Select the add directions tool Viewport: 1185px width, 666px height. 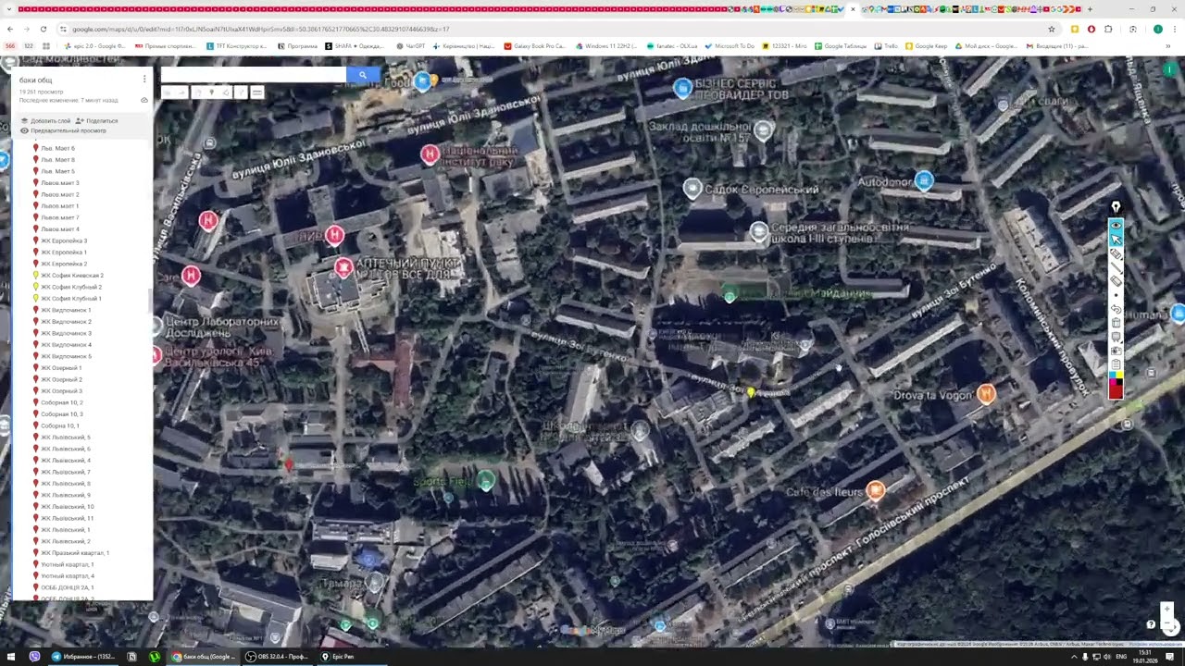[x=241, y=92]
